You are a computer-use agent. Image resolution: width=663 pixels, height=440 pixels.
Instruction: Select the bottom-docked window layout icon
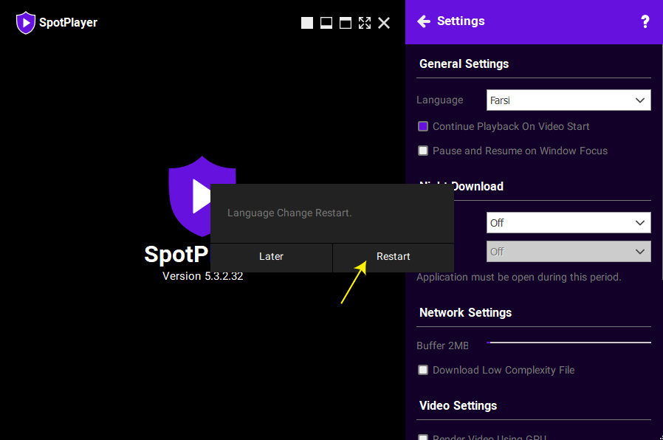(x=326, y=23)
